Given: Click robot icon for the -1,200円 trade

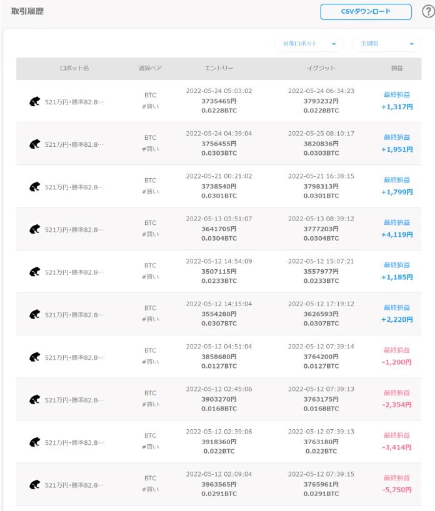Looking at the screenshot, I should coord(34,357).
